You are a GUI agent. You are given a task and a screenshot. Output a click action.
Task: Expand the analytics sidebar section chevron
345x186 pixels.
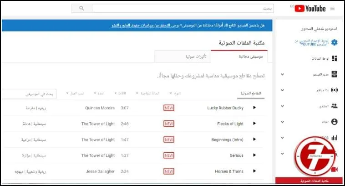point(283,138)
